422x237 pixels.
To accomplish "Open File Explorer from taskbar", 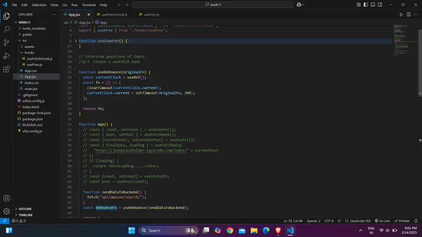I will 254,230.
